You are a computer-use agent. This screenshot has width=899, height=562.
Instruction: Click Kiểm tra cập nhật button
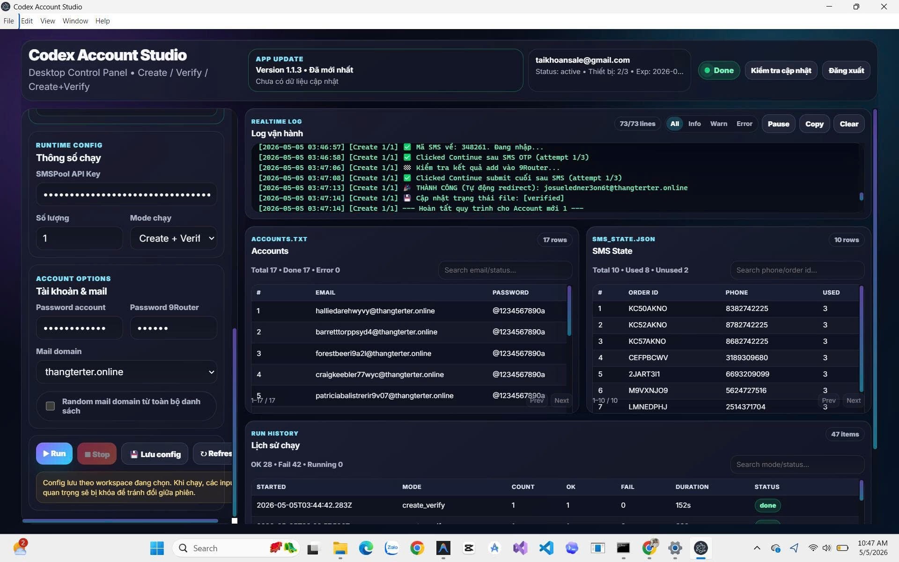point(781,70)
